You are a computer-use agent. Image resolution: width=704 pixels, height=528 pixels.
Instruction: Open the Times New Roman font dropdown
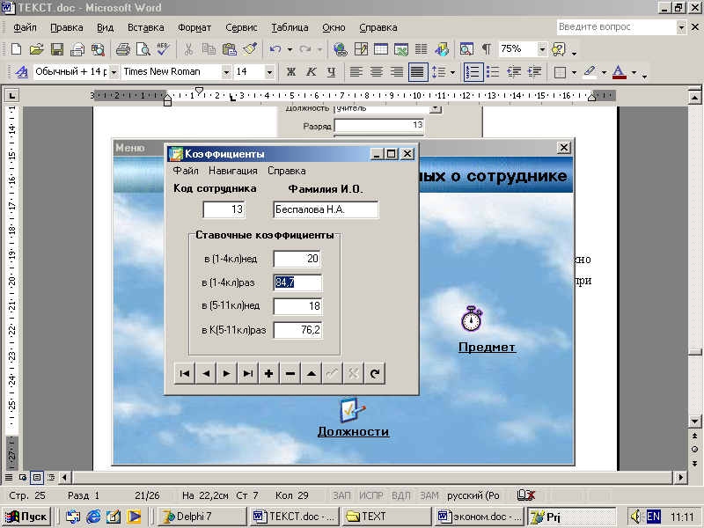click(225, 72)
